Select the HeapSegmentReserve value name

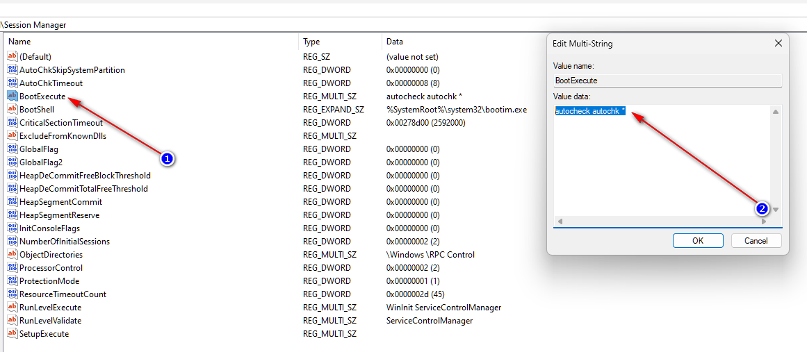pyautogui.click(x=59, y=215)
